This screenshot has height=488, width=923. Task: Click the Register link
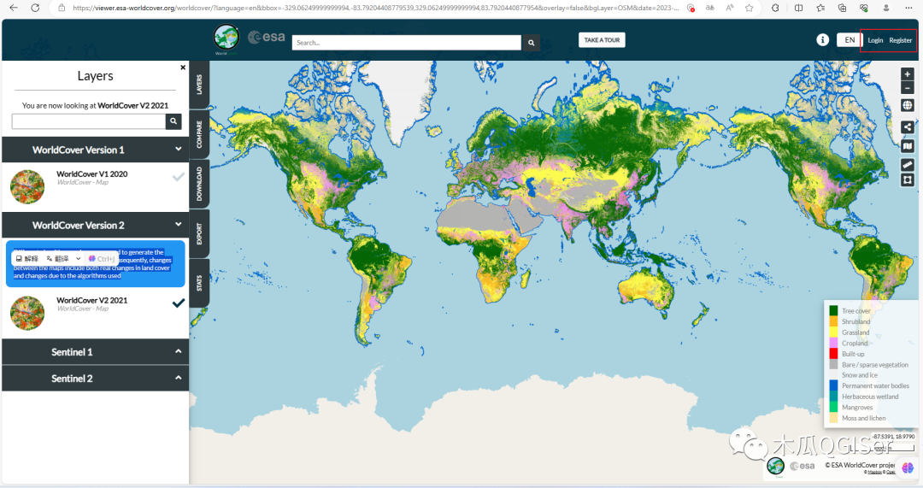[900, 41]
